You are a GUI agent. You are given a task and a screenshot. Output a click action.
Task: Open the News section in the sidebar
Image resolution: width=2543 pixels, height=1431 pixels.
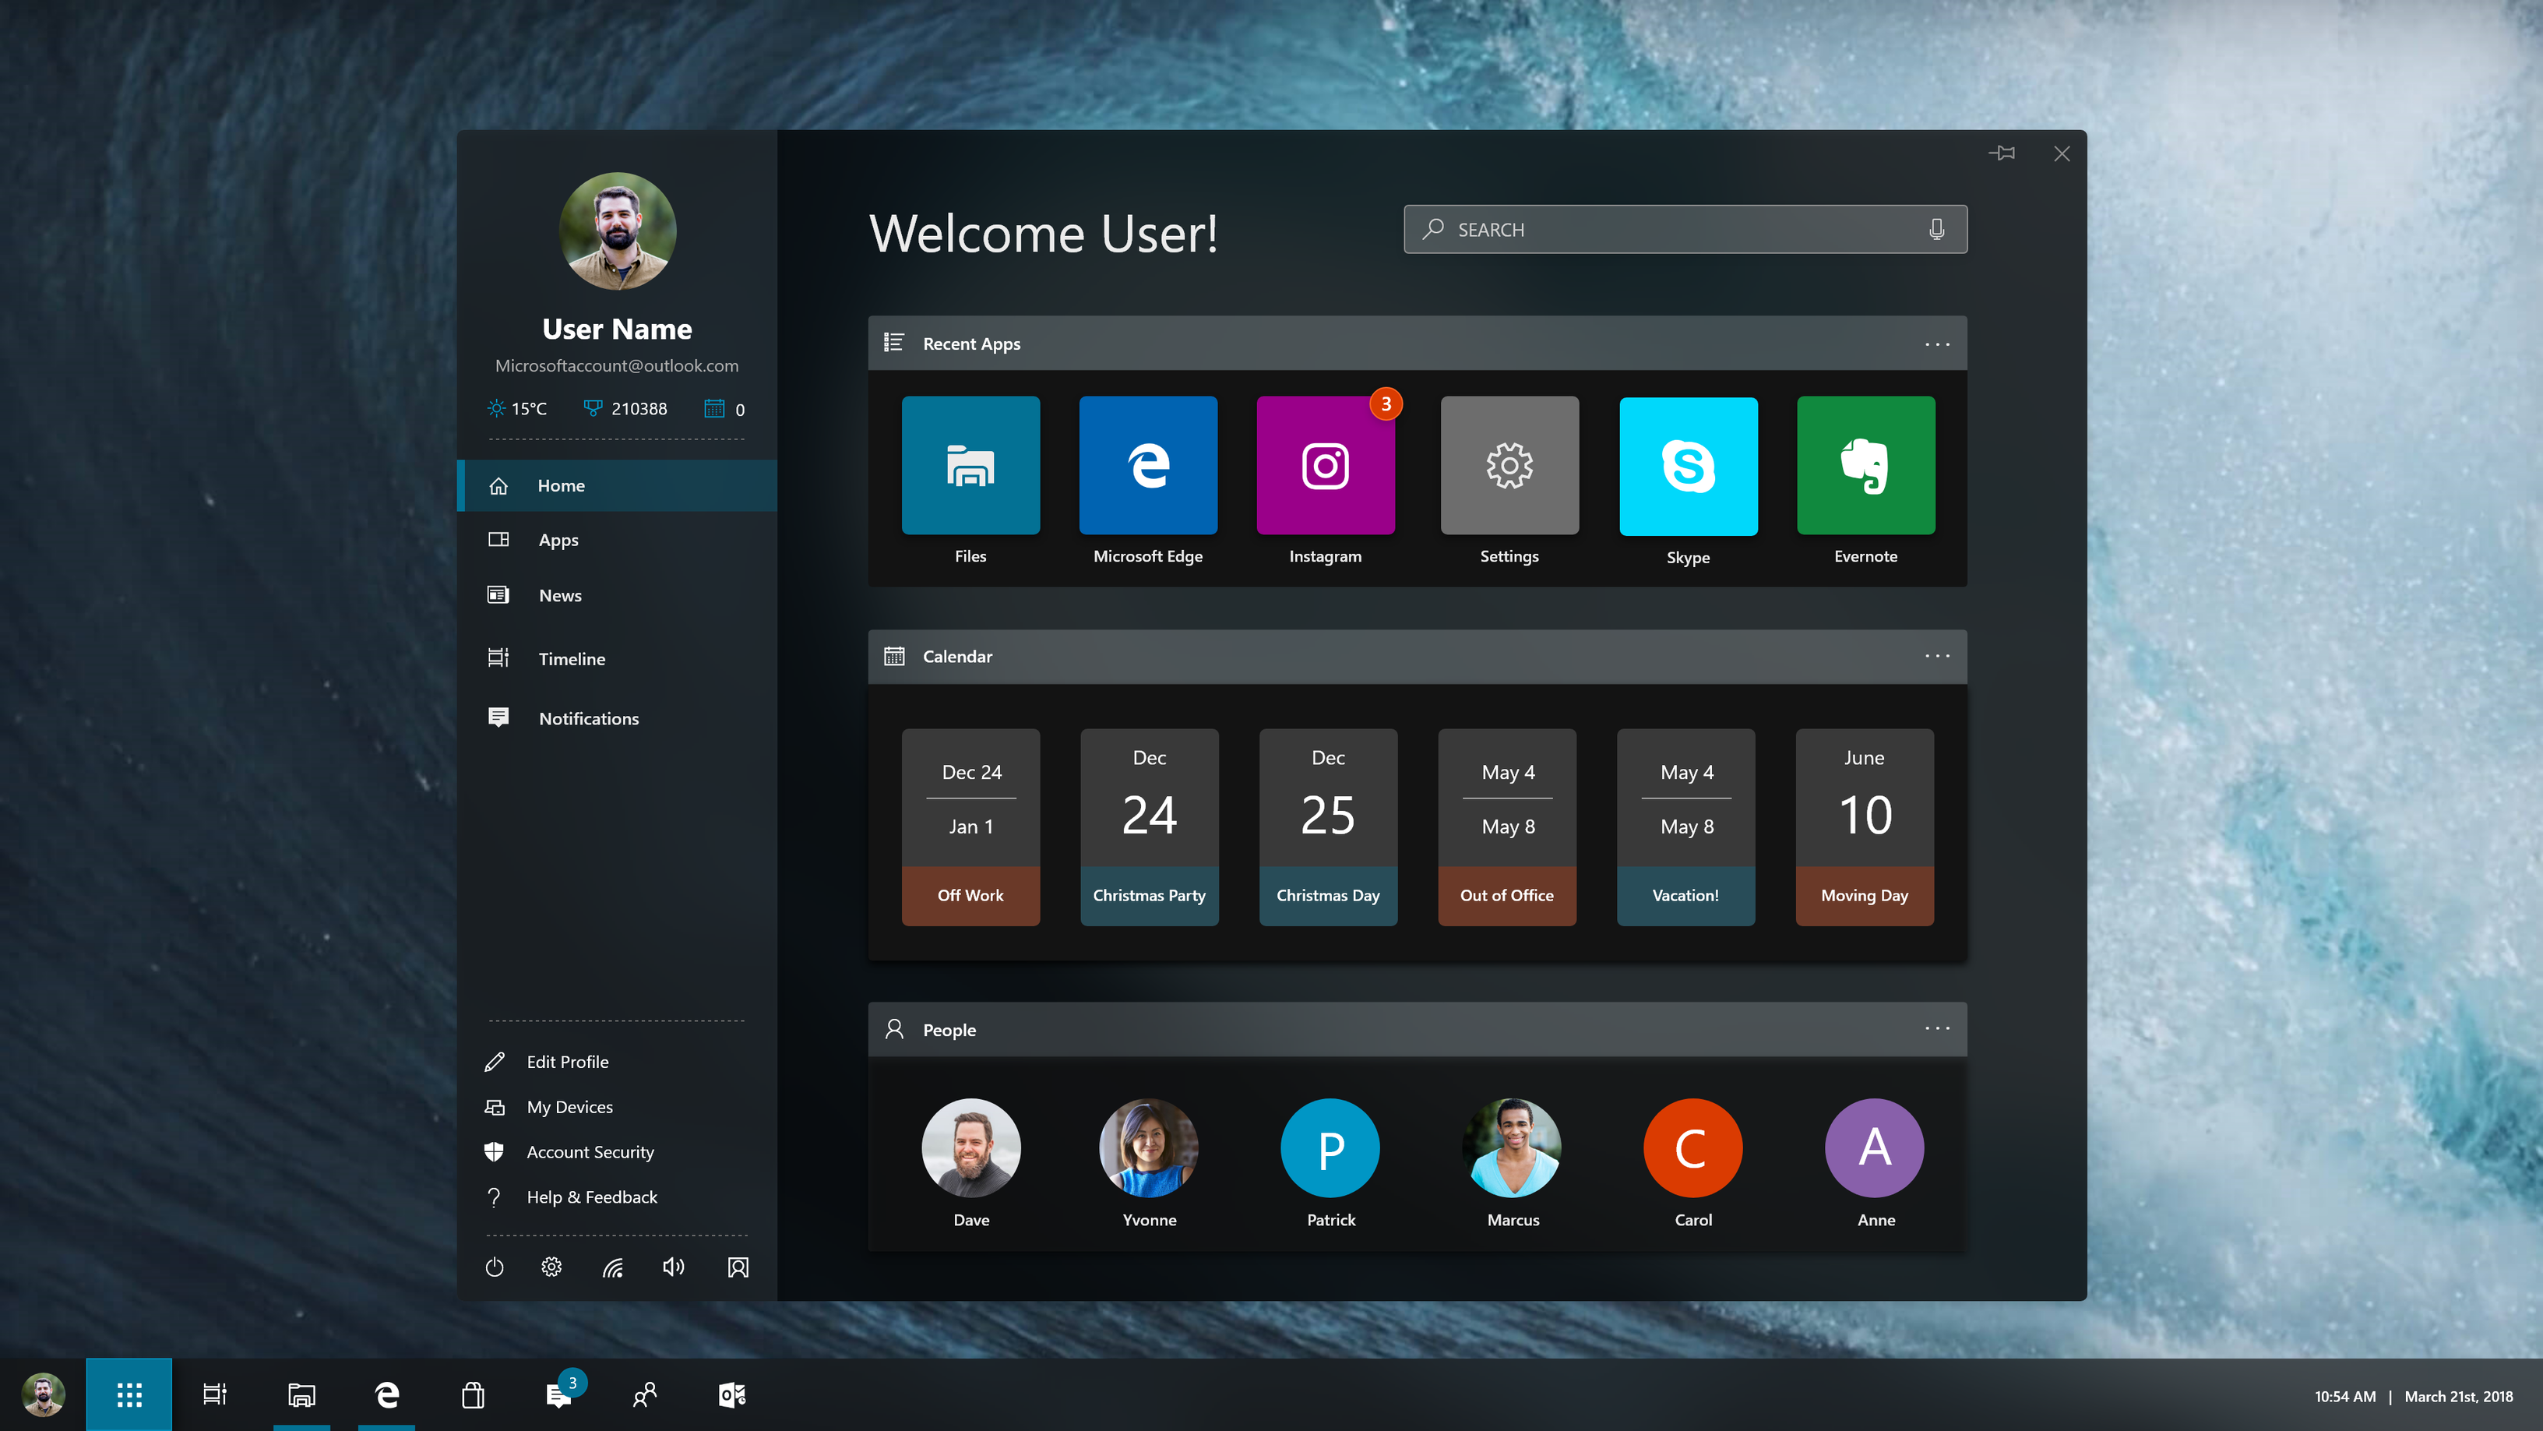coord(560,594)
